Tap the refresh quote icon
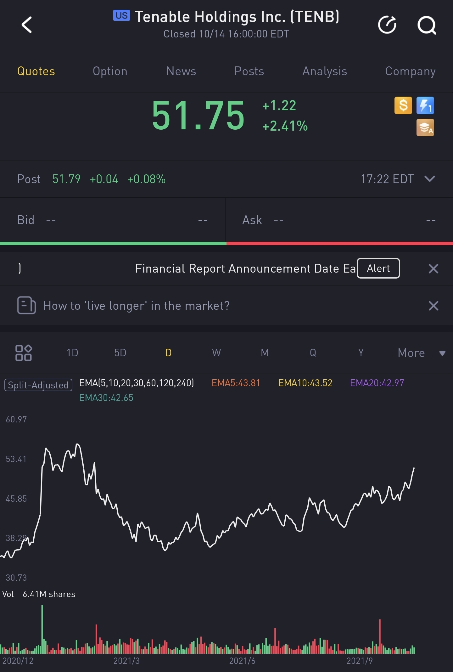Screen dimensions: 453x672 pos(387,25)
